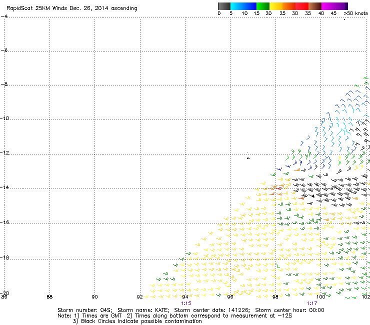Click the cyan-to-blue 5–15 knots legend gradient

click(x=243, y=6)
